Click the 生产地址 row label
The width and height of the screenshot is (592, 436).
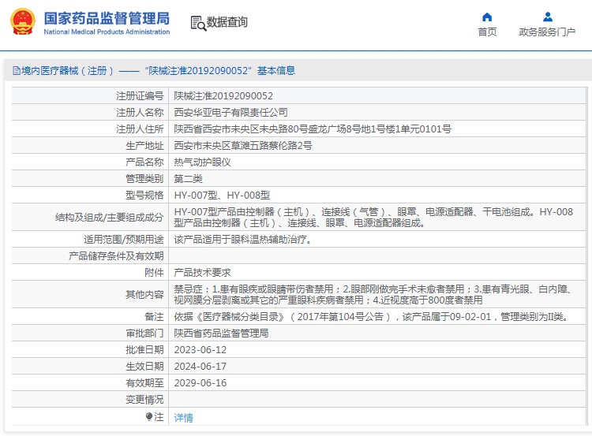144,146
